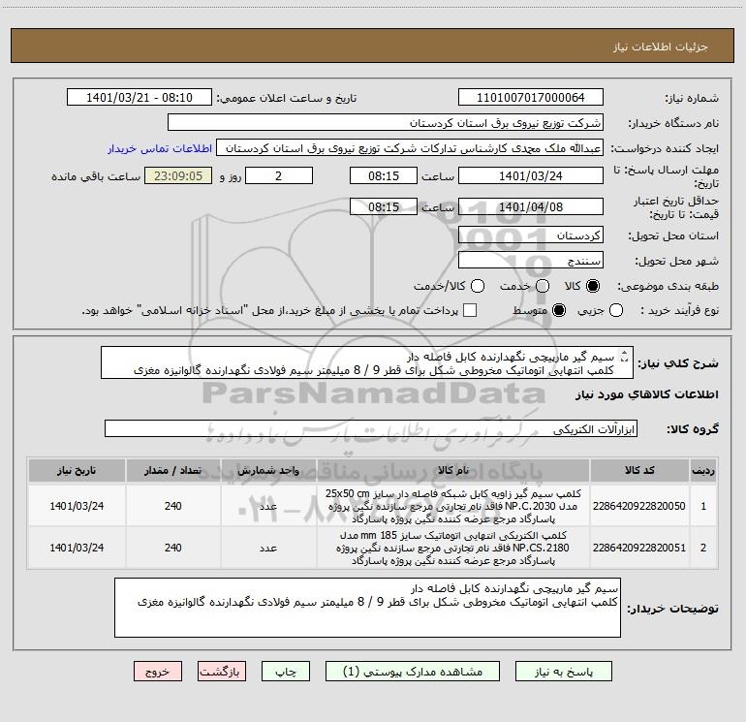Click the گروه کالا field ابزارآلات الکتریکی

pos(371,428)
